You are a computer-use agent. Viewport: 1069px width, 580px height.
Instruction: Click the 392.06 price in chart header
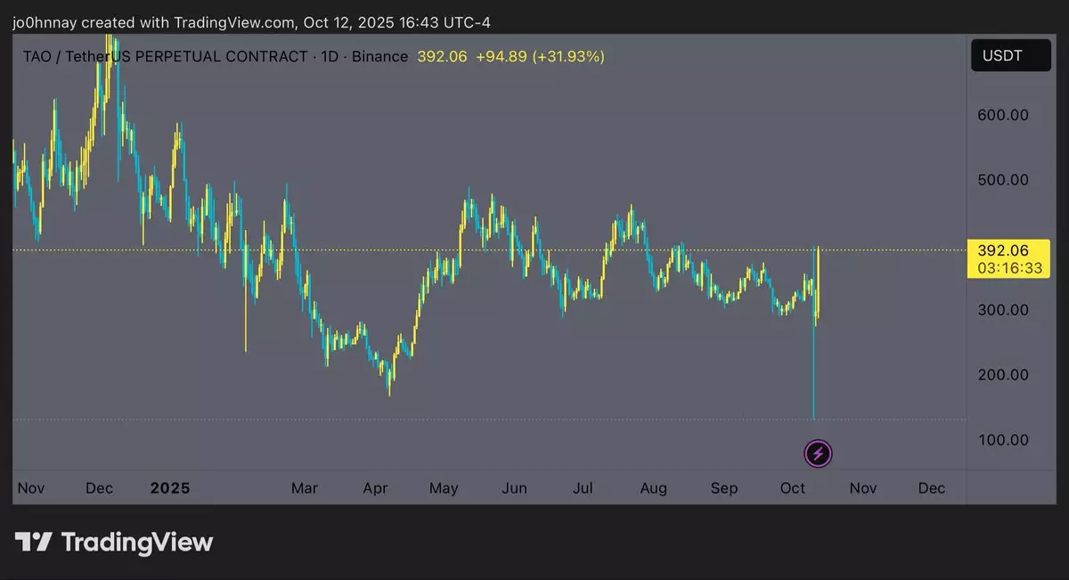click(x=442, y=57)
